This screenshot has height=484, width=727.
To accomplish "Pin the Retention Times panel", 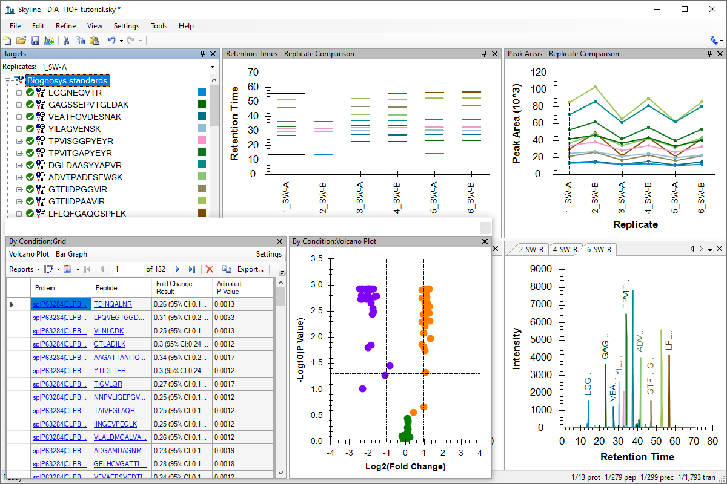I will [x=484, y=54].
